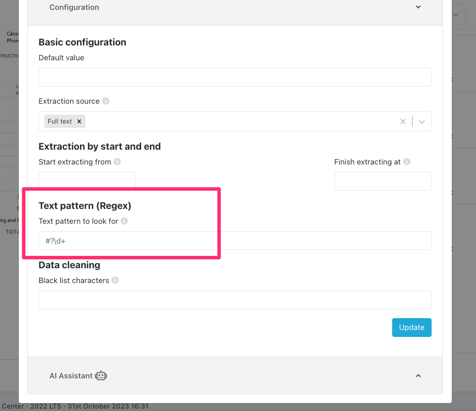
Task: Click info icon beside Black list characters
Action: coord(115,280)
